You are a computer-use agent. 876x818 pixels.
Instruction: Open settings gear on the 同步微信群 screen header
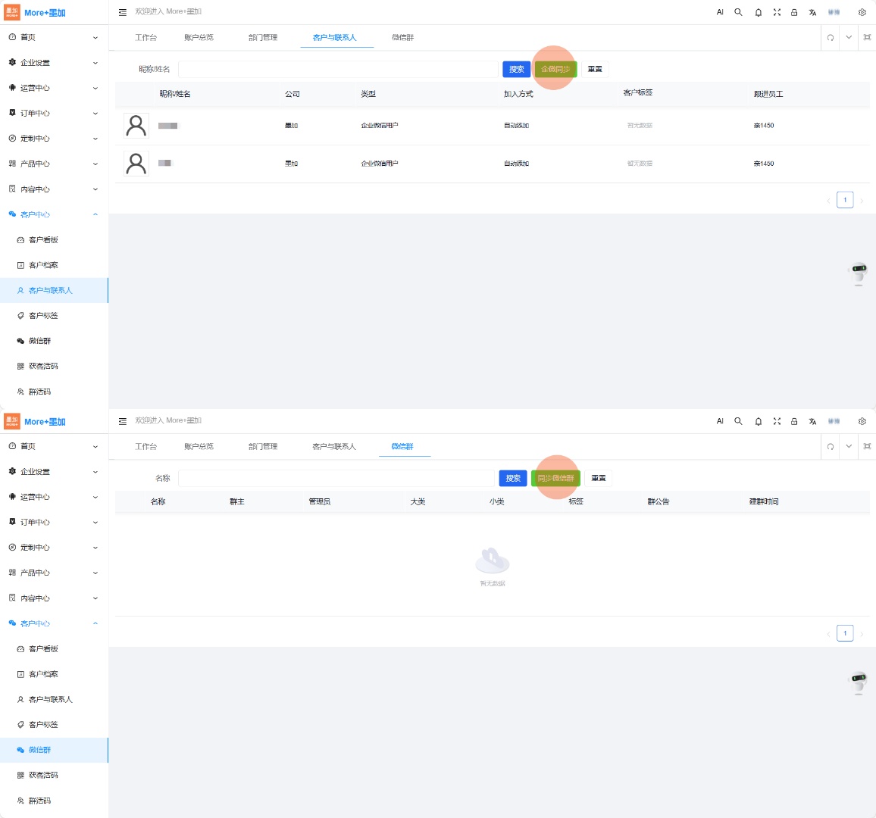coord(862,422)
